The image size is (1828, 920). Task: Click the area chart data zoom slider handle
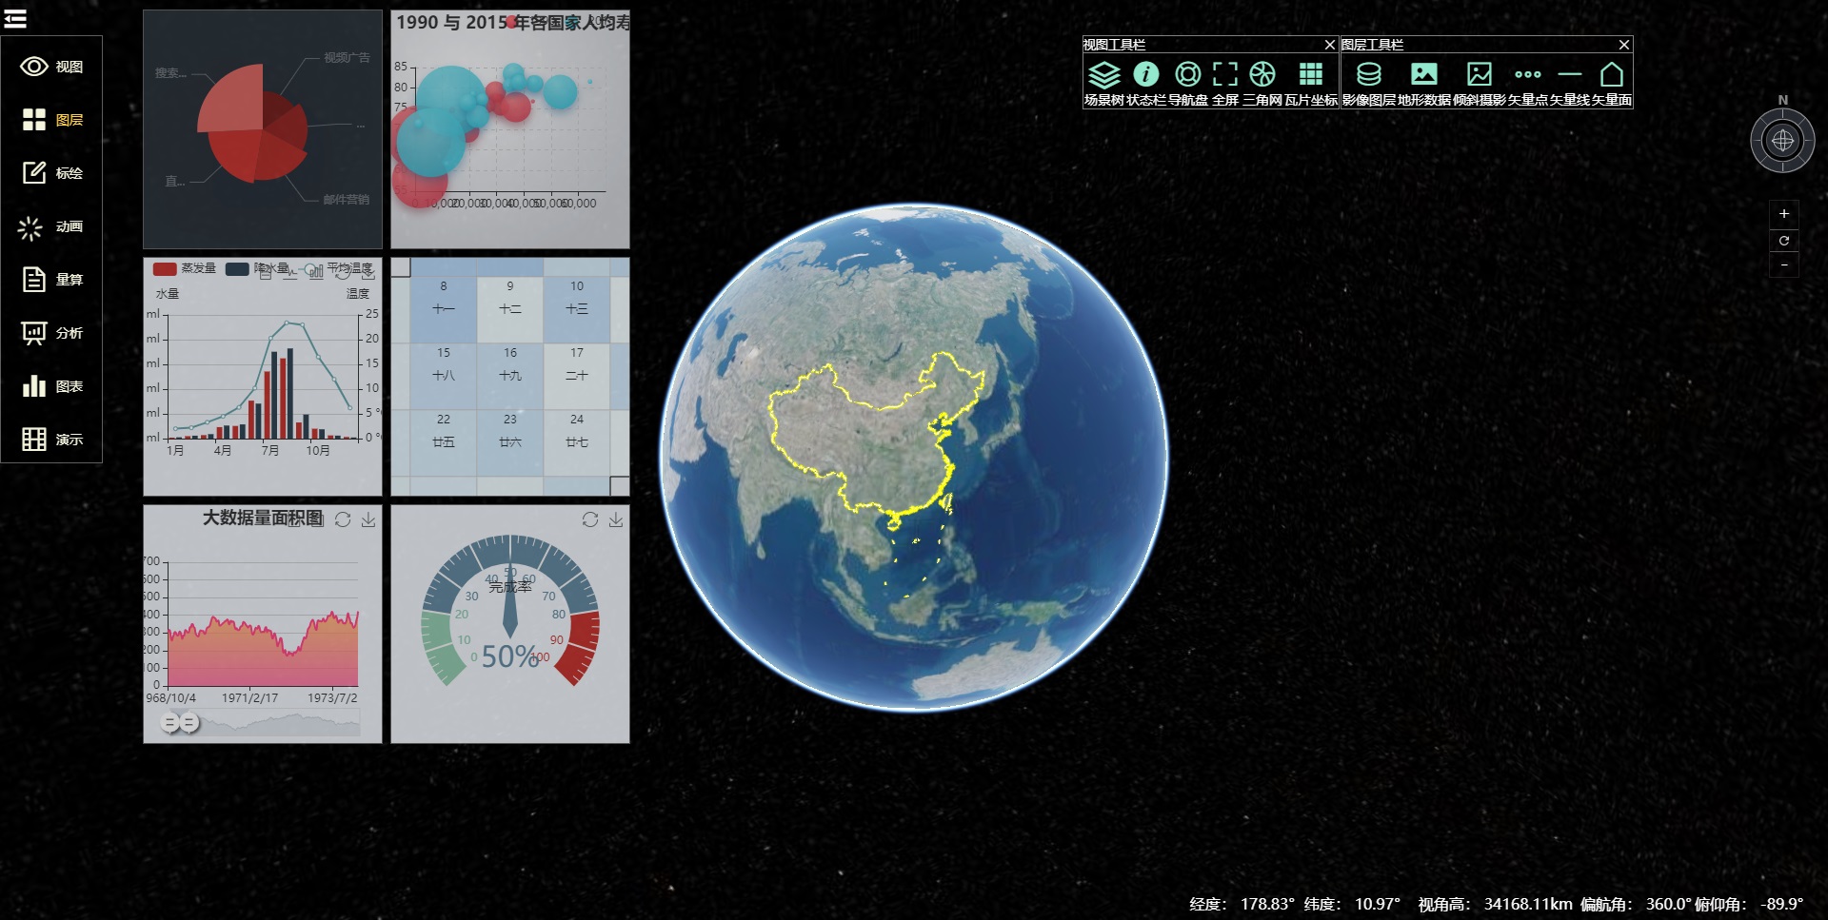click(170, 724)
